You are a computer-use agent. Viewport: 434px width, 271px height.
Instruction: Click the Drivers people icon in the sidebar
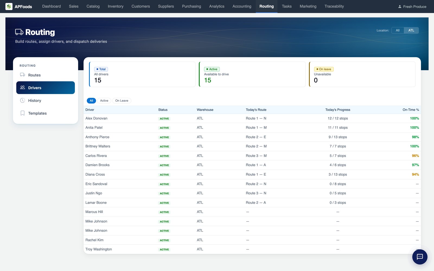click(23, 88)
